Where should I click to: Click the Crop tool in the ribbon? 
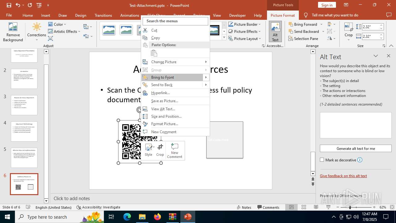[x=349, y=32]
